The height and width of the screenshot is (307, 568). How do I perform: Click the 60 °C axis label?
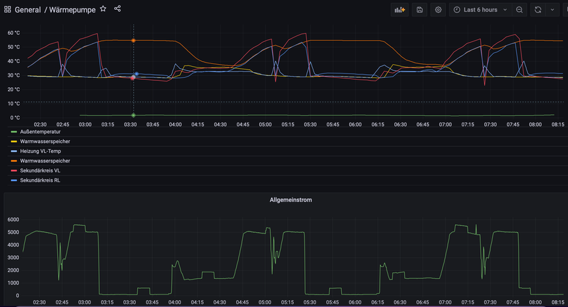(x=14, y=33)
